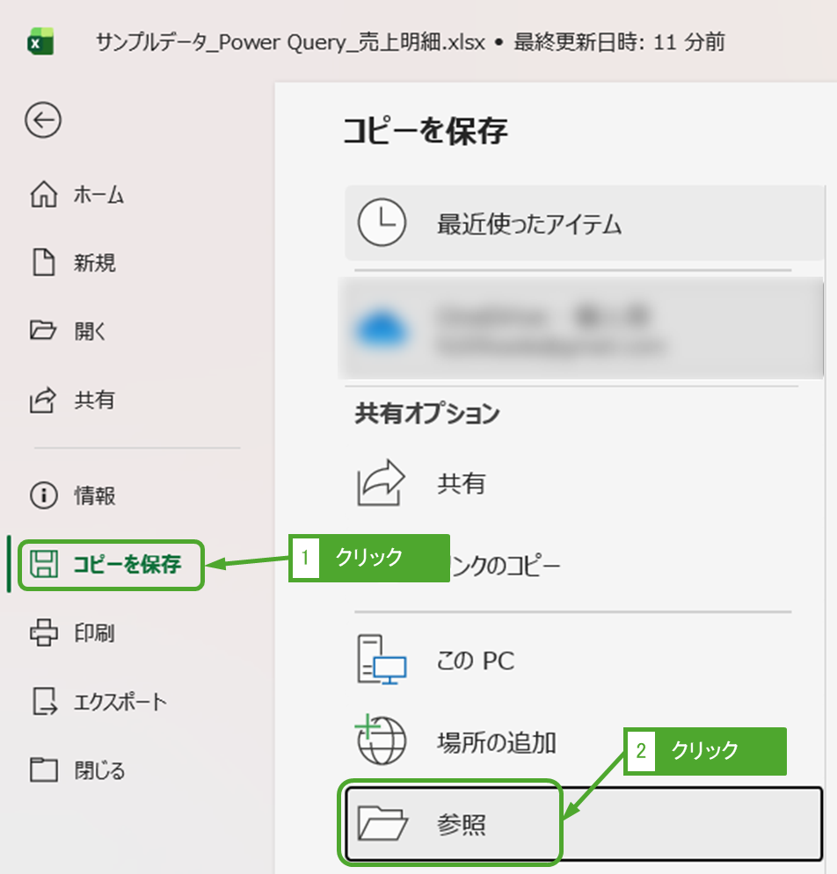This screenshot has width=837, height=874.
Task: Open the ホーム page from sidebar
Action: point(78,195)
